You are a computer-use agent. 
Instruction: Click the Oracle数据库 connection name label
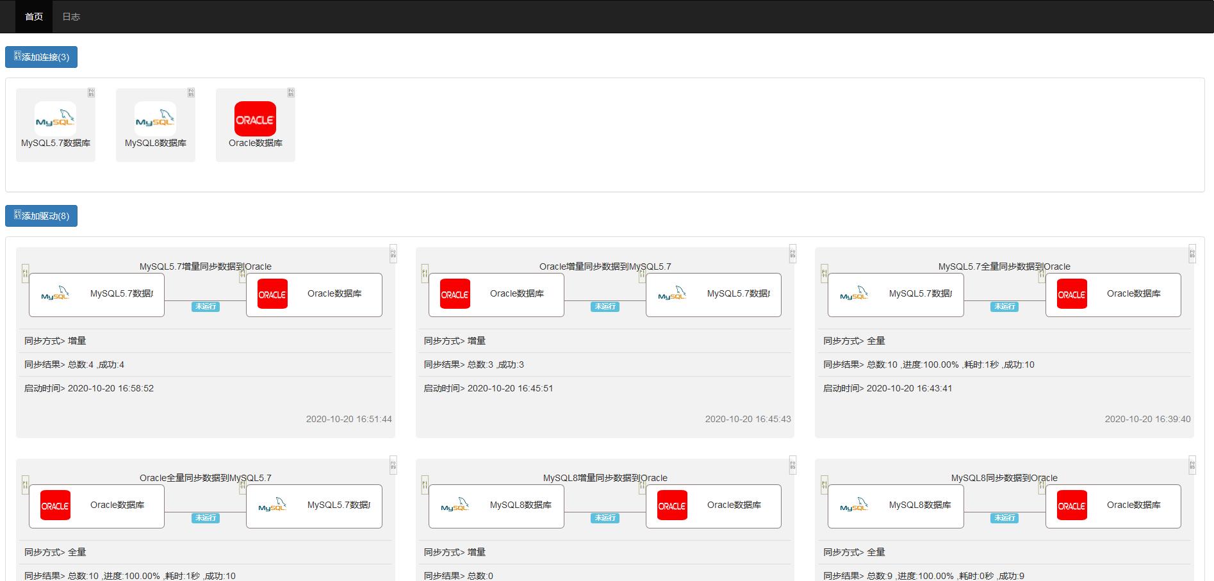[x=256, y=143]
